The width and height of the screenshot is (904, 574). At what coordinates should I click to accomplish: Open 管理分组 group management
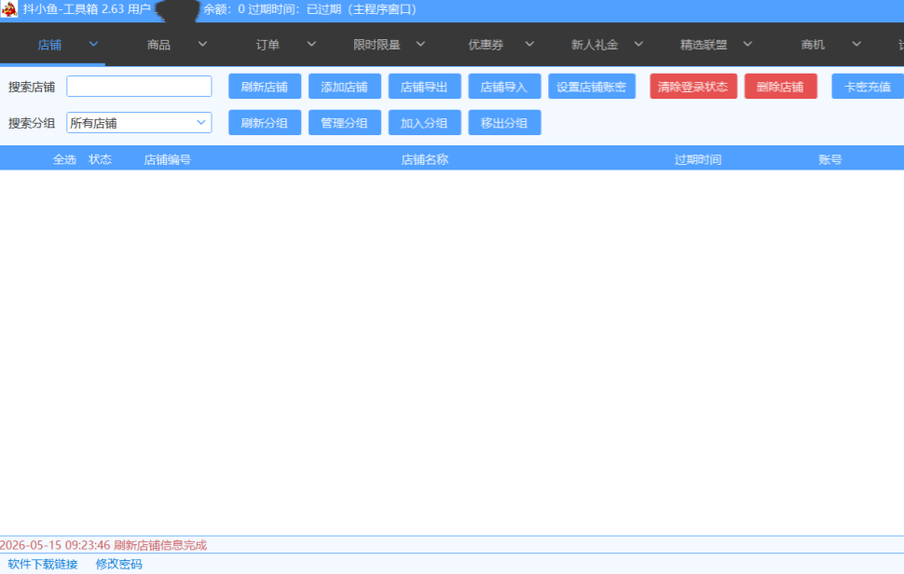coord(345,123)
